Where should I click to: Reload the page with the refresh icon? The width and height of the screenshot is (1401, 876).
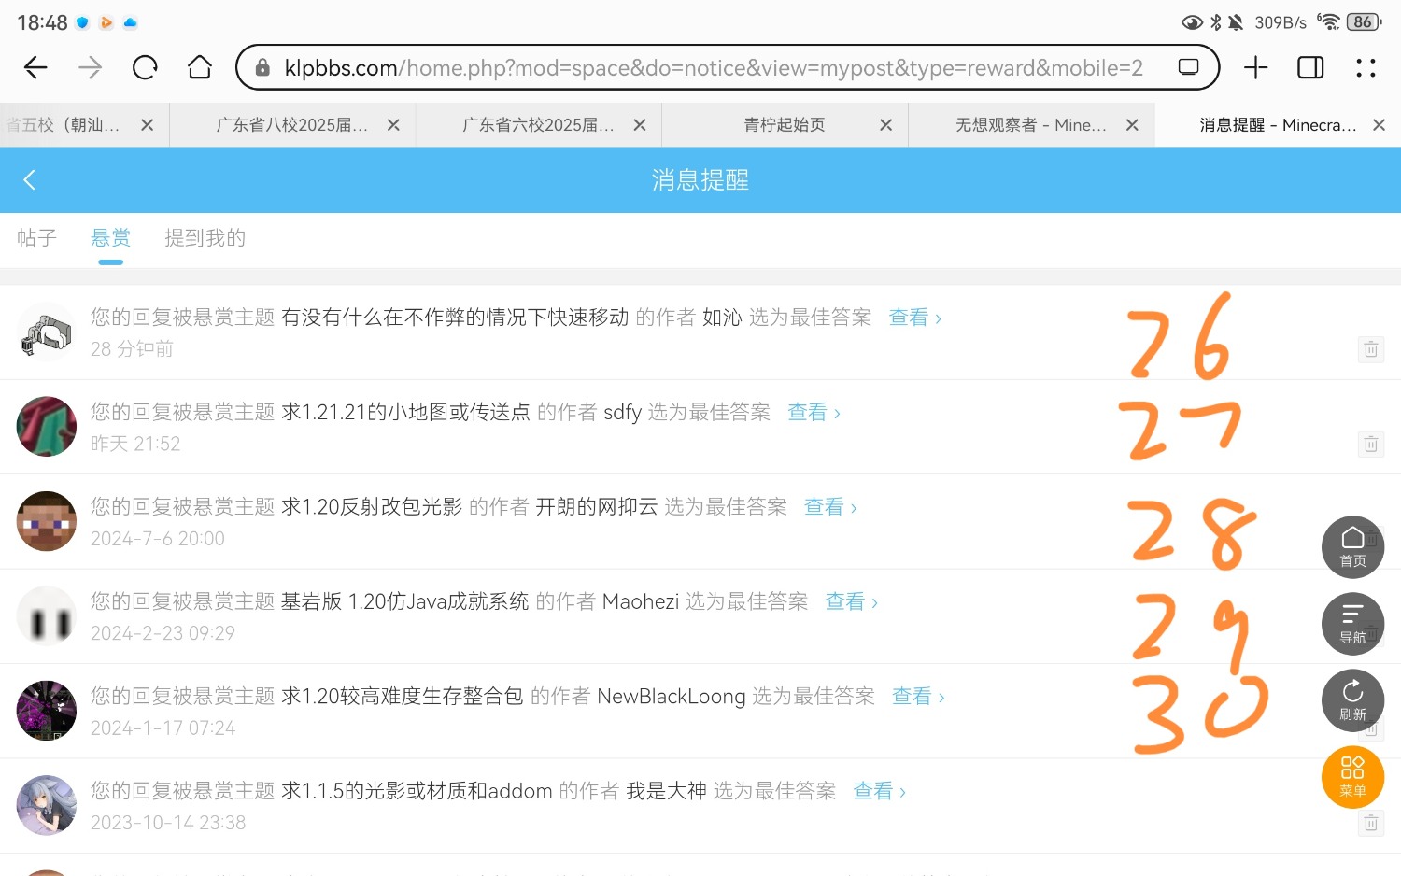(x=145, y=67)
